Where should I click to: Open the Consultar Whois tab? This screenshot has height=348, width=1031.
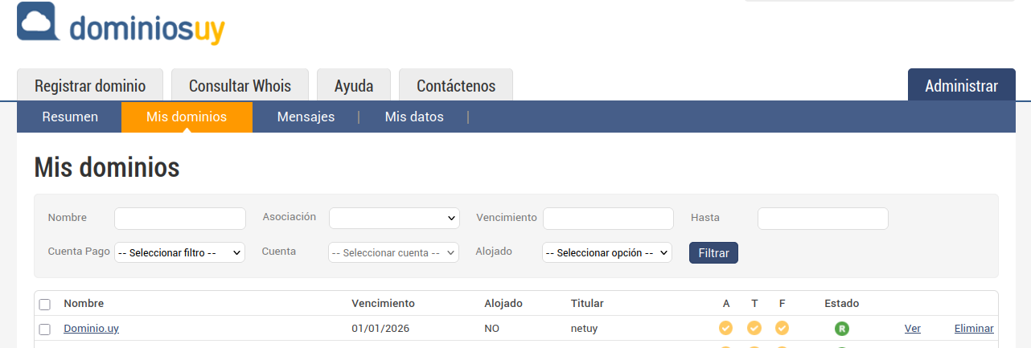240,85
